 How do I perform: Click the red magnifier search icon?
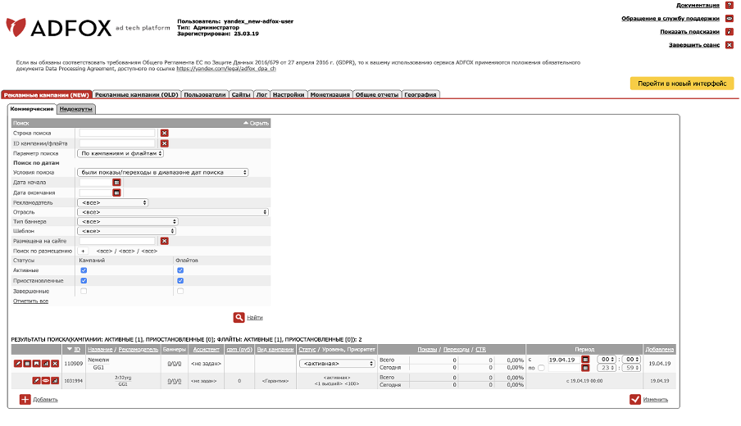click(239, 317)
